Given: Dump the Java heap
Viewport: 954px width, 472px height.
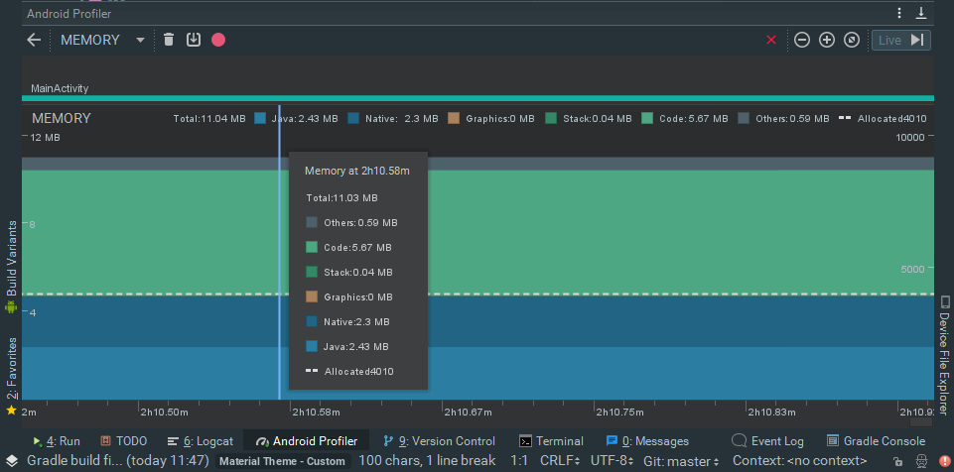Looking at the screenshot, I should 194,40.
